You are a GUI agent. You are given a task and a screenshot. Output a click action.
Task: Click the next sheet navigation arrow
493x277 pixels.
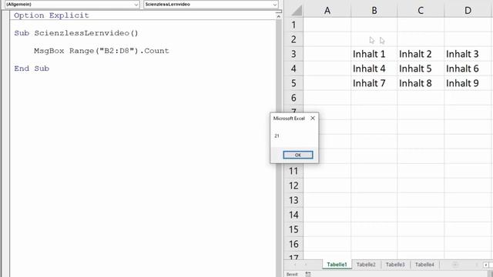(306, 265)
